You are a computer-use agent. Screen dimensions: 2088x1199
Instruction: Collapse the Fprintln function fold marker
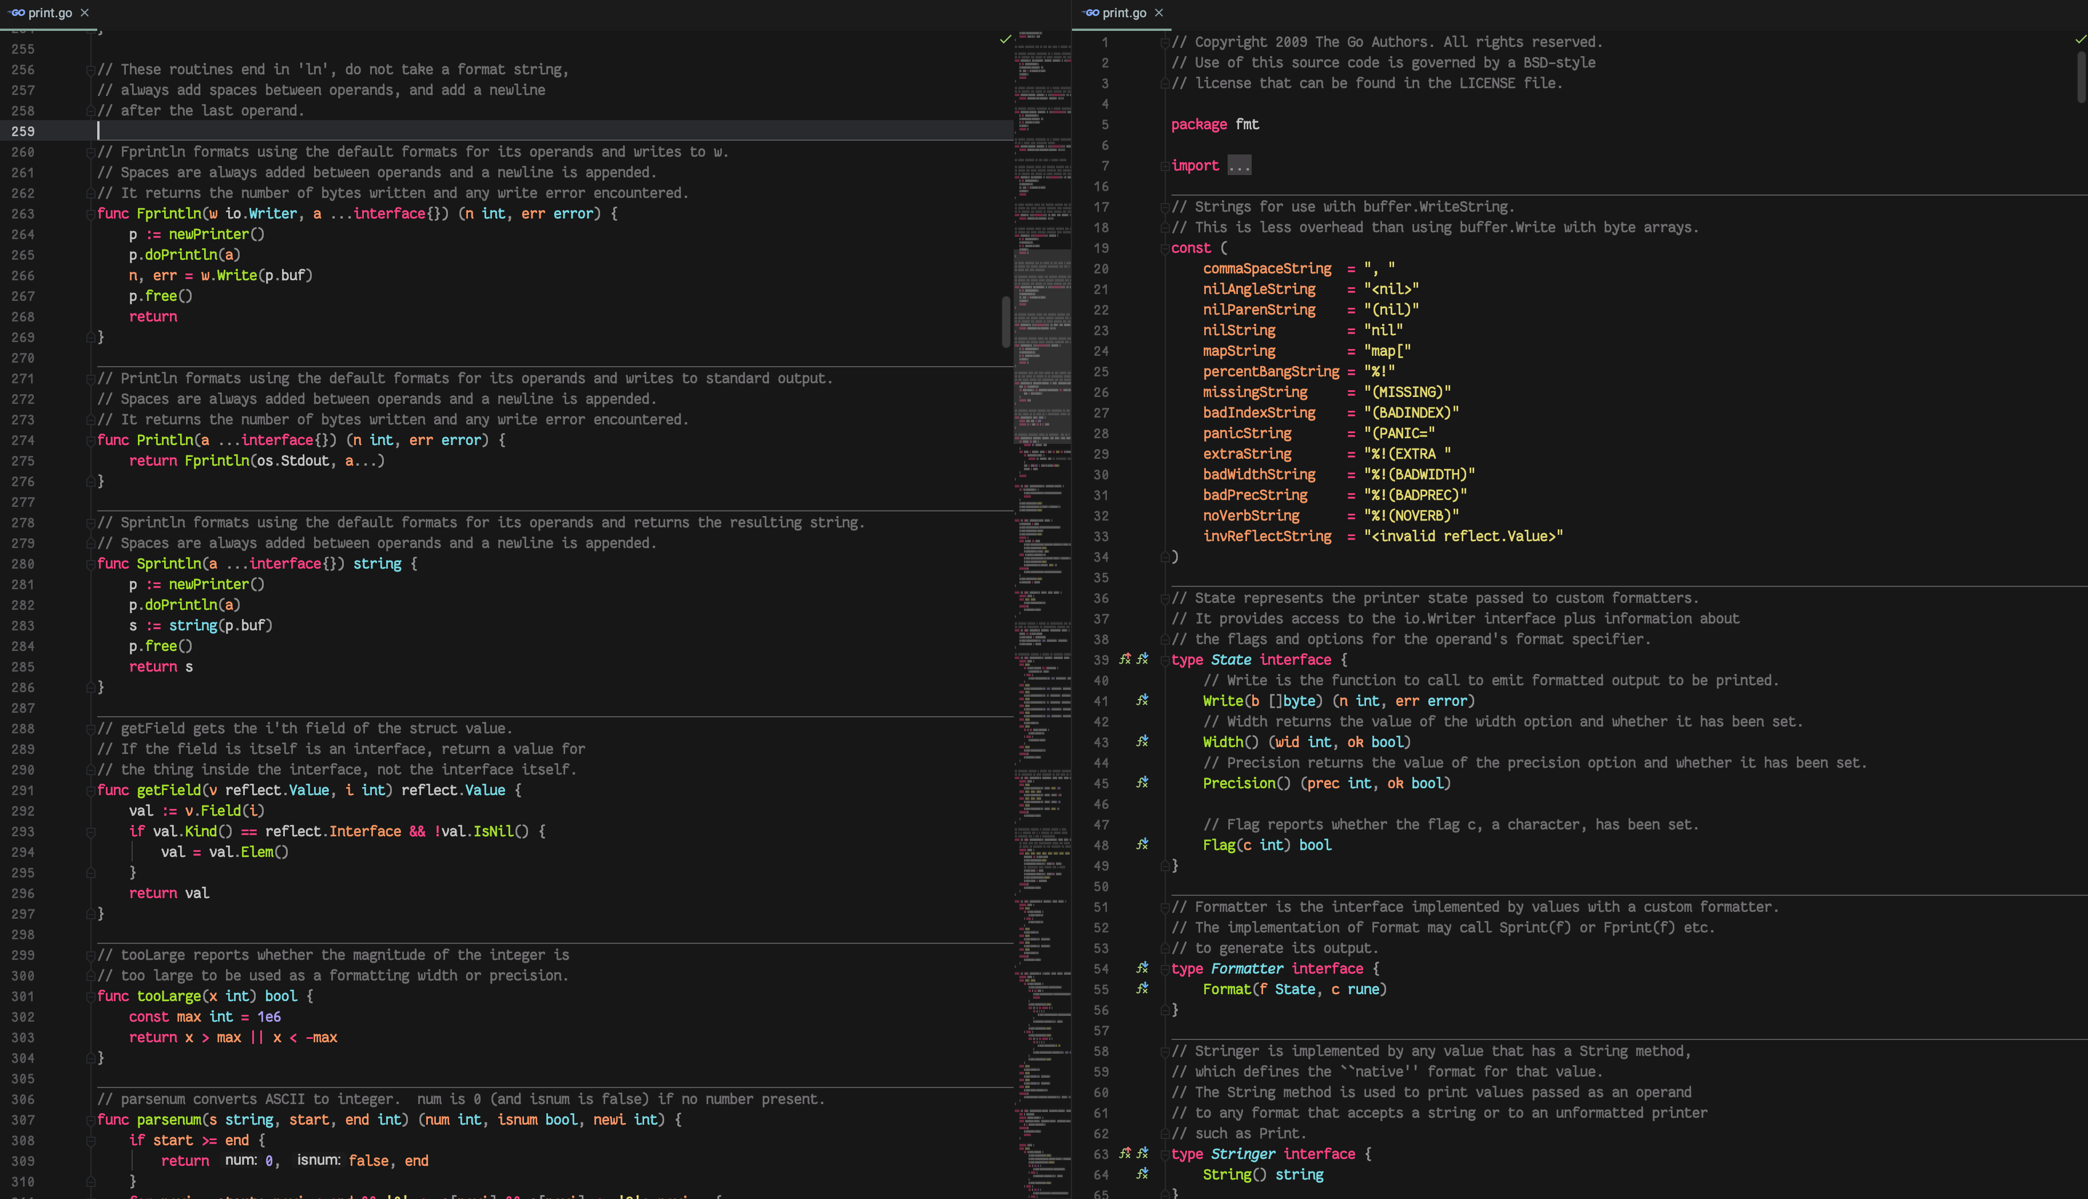[90, 214]
